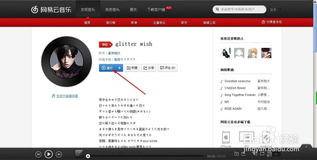
Task: Toggle the volume speaker icon
Action: pyautogui.click(x=255, y=154)
